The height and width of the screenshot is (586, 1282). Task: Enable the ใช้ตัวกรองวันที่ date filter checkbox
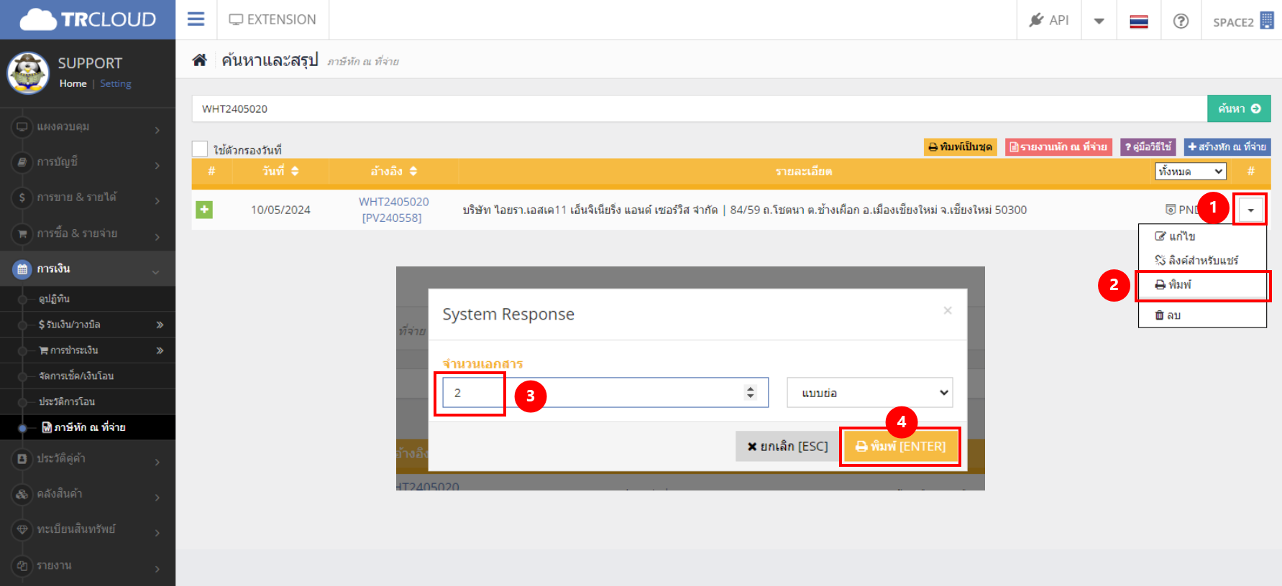(x=200, y=149)
